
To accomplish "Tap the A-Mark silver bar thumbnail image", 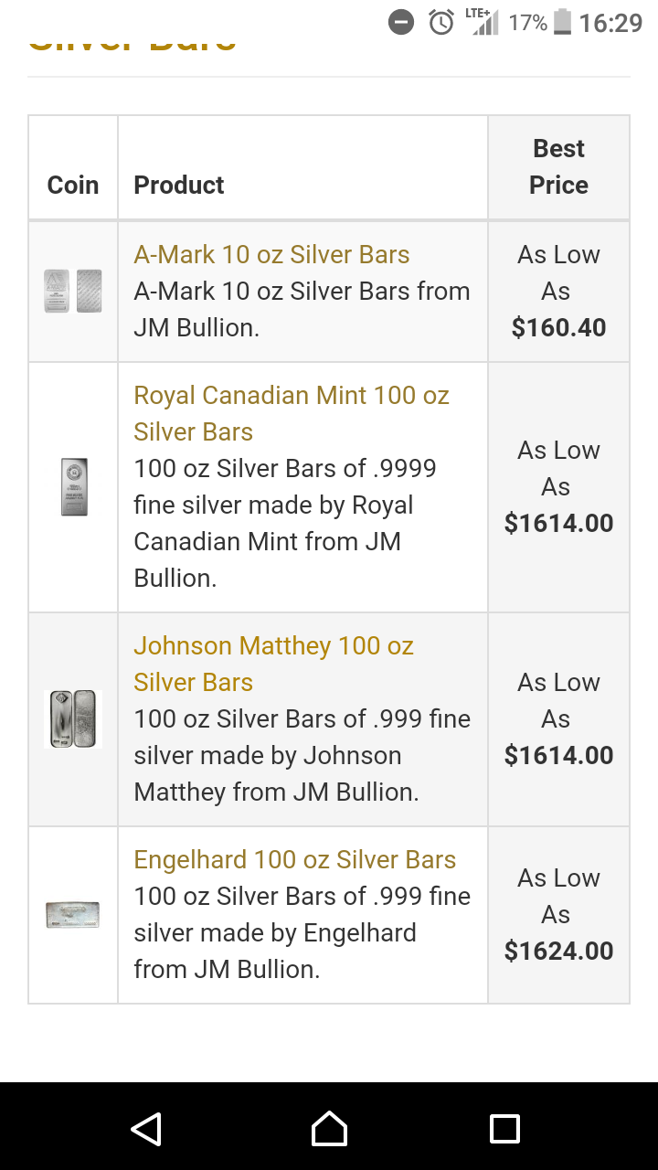I will pos(73,292).
